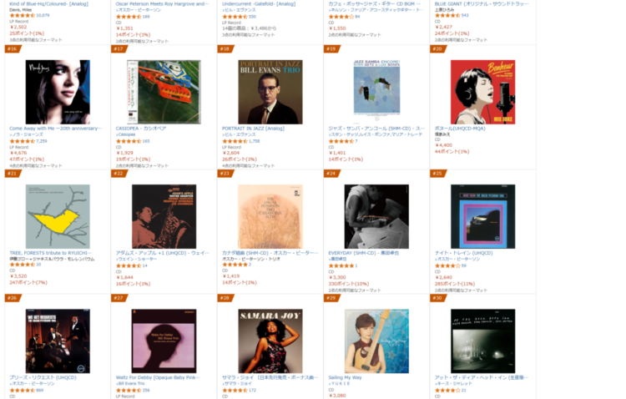Screen dimensions: 626x399
Task: Select the We Get Requests album cover
Action: tap(58, 341)
